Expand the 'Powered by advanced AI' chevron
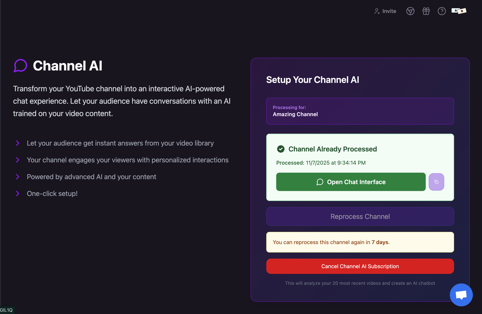482x314 pixels. point(18,177)
